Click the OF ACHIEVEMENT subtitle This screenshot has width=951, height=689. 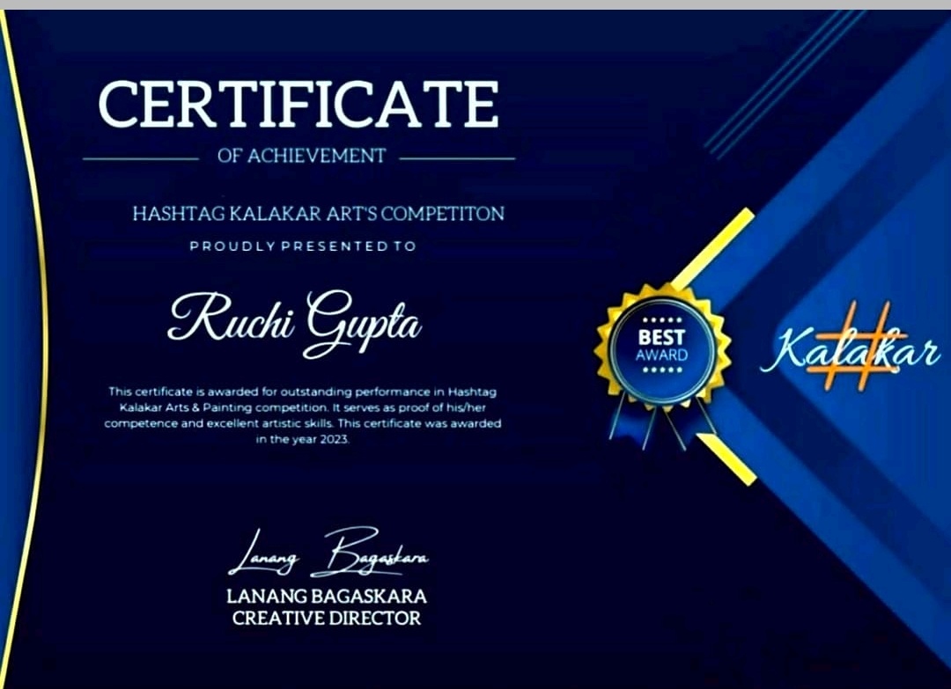[301, 157]
